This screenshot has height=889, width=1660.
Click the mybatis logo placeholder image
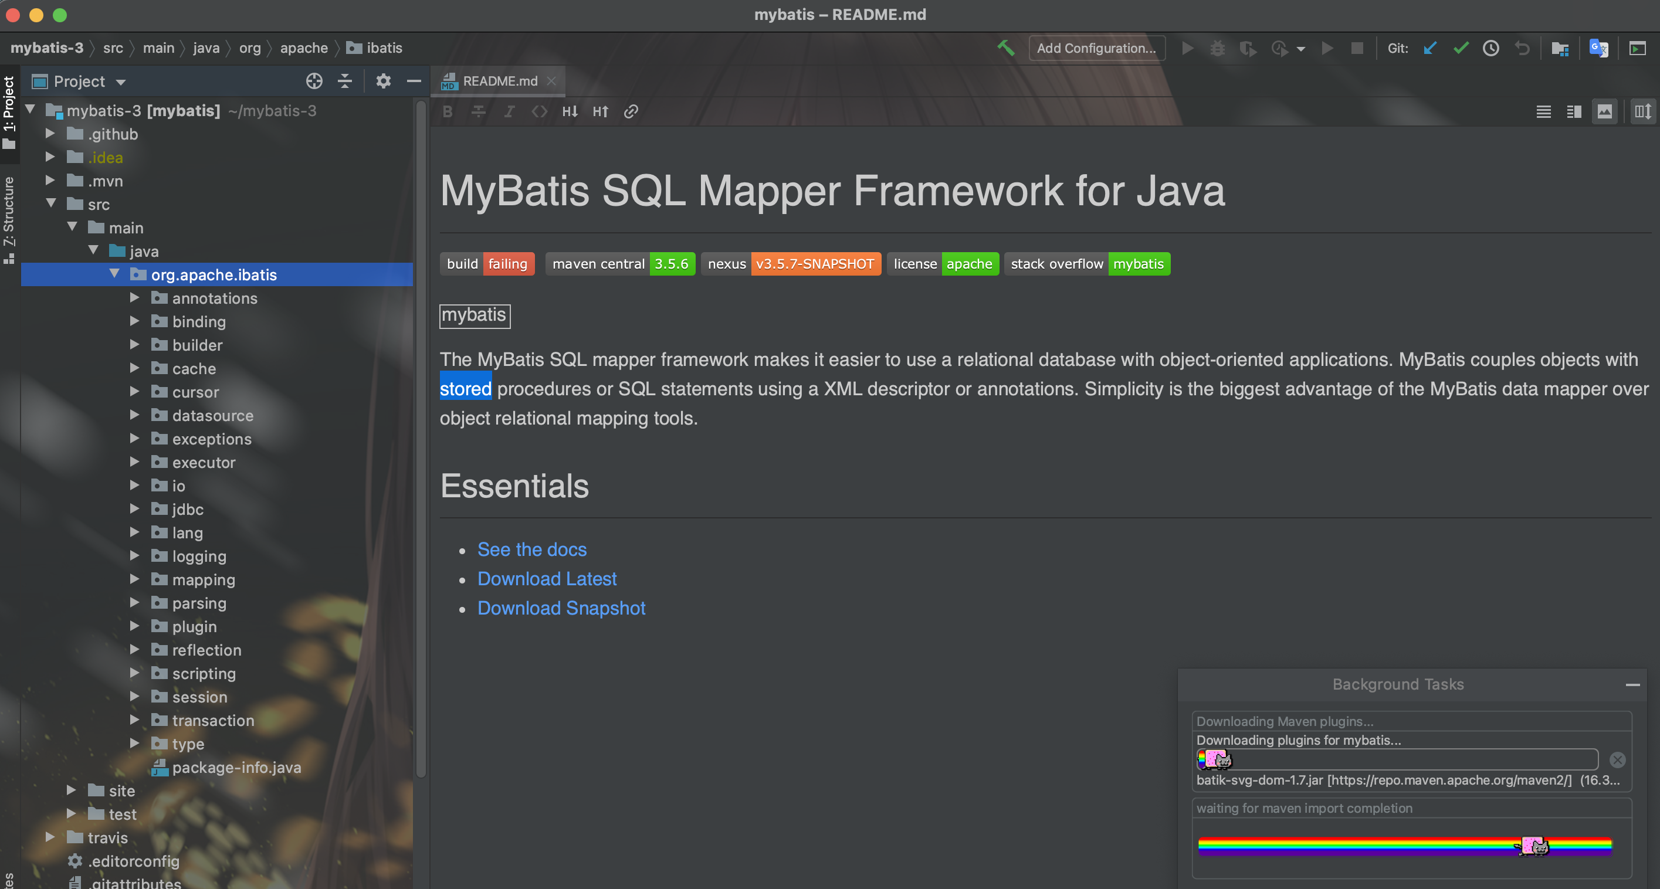pos(475,315)
